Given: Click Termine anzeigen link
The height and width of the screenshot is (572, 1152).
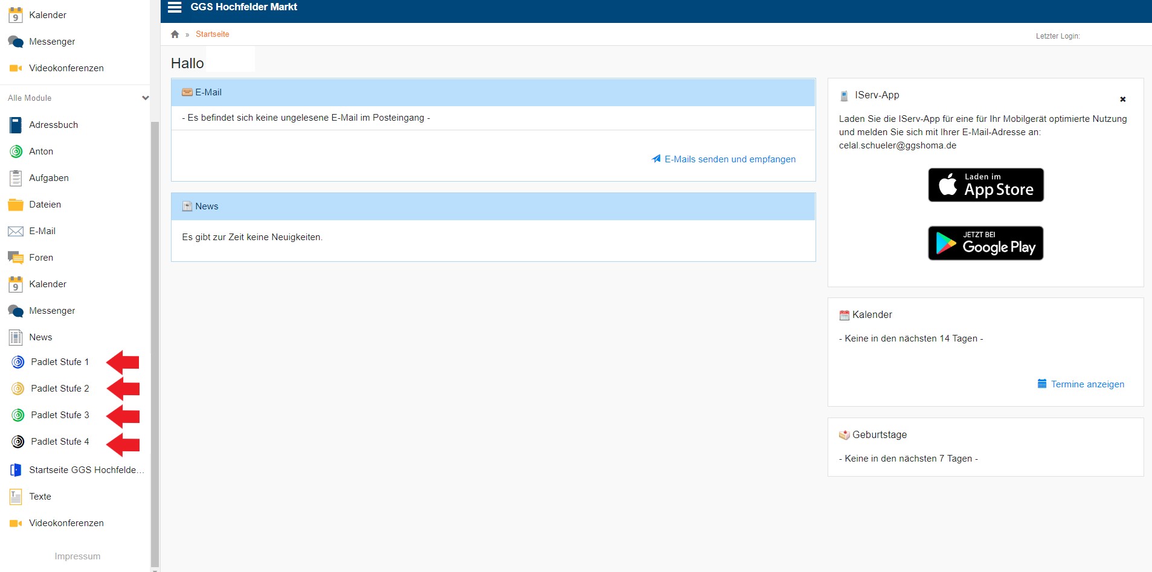Looking at the screenshot, I should [x=1087, y=384].
